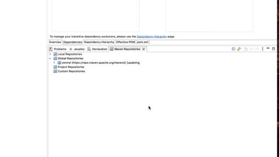Viewport: 279px width, 157px height.
Task: Click the central repository icon
Action: tap(59, 63)
